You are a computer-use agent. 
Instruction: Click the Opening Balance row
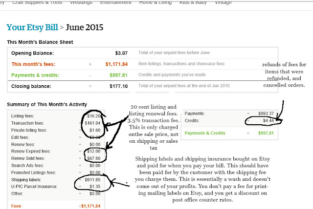tap(143, 53)
